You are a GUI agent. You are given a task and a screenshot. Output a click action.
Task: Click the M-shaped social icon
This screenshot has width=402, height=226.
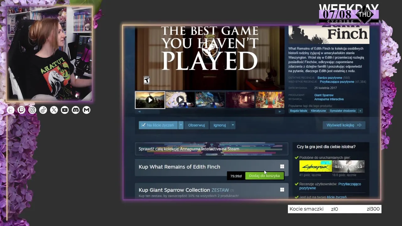coord(86,110)
